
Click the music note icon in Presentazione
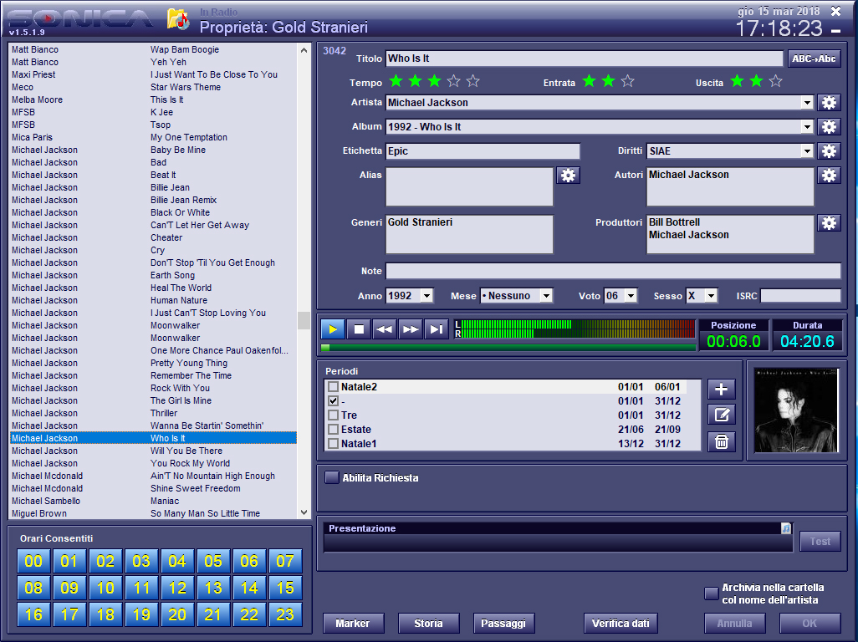786,528
